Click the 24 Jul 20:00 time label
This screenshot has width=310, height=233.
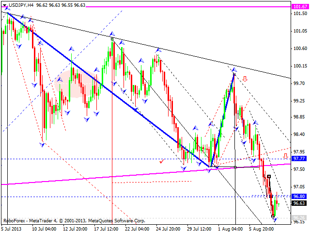click(168, 229)
